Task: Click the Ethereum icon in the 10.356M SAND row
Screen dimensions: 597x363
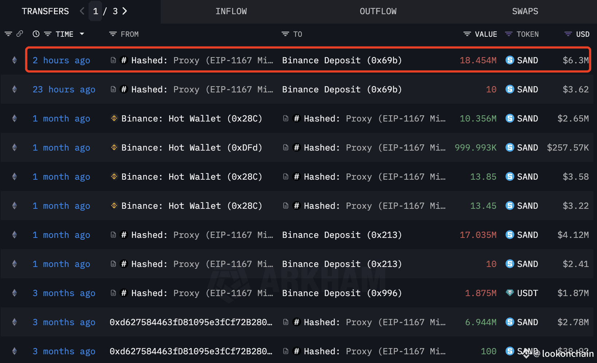Action: 15,118
